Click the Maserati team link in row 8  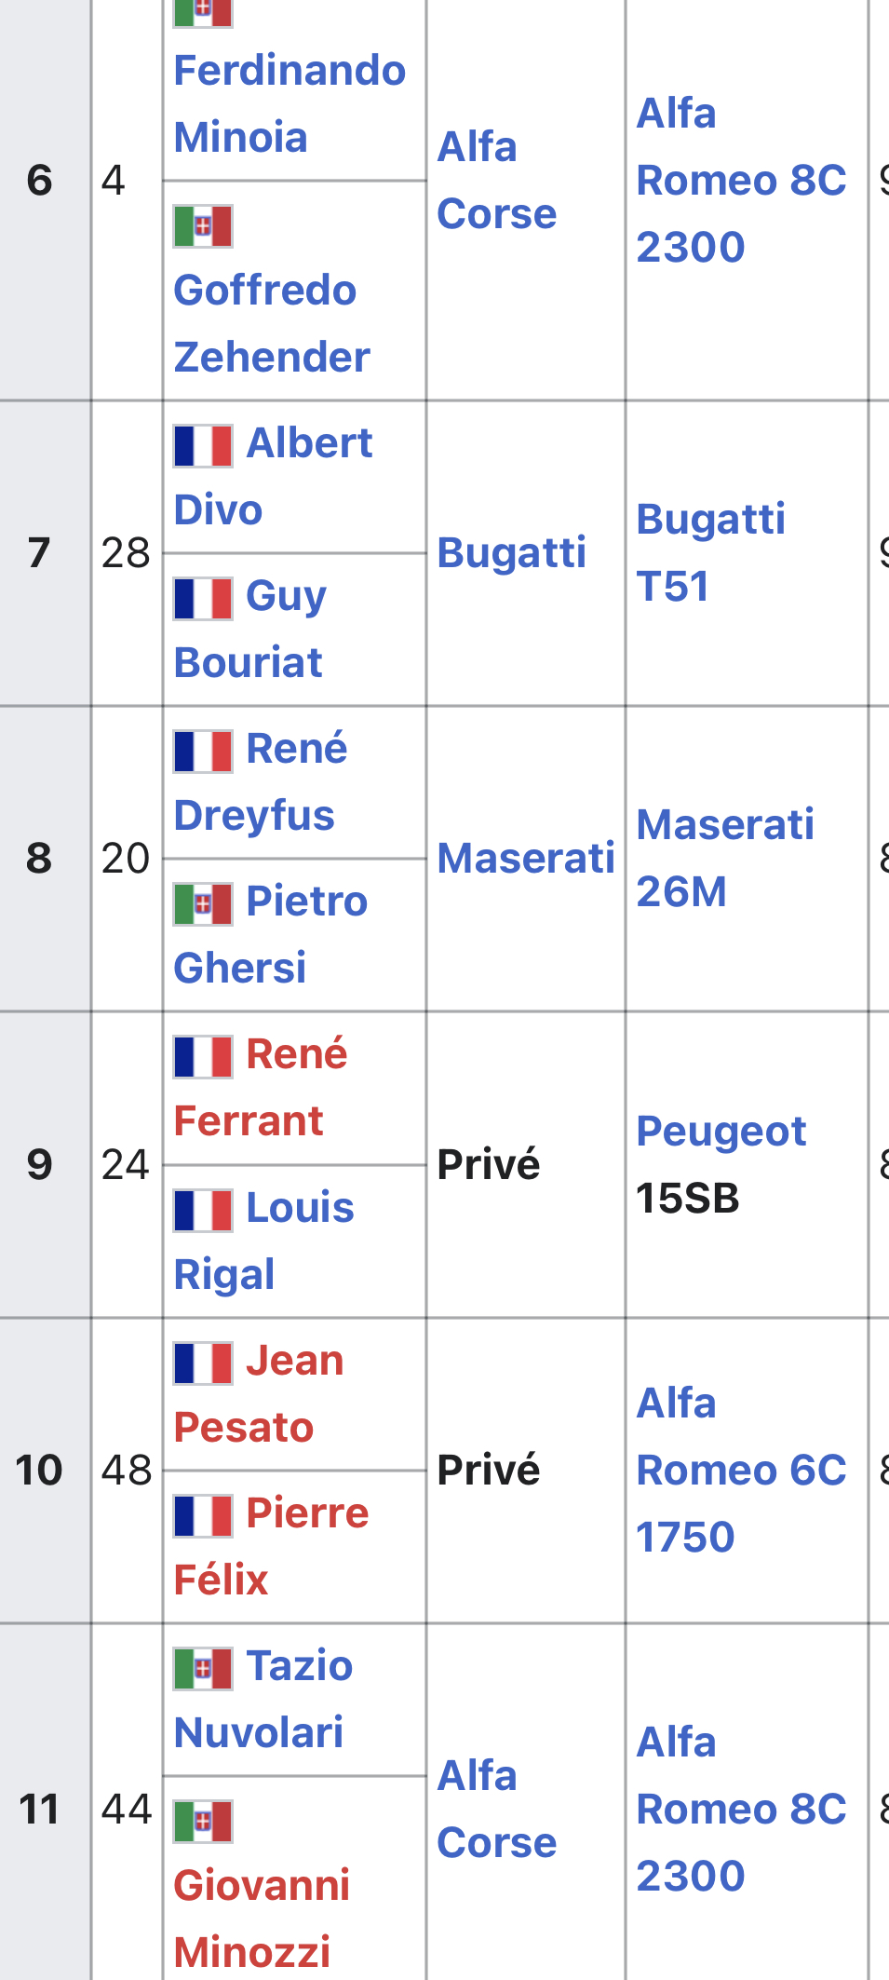click(x=526, y=859)
